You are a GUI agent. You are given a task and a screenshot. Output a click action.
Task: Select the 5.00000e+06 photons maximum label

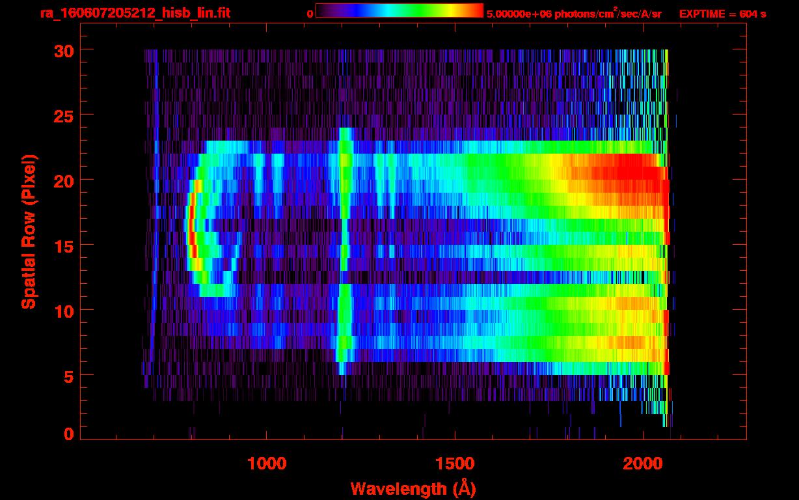click(573, 14)
